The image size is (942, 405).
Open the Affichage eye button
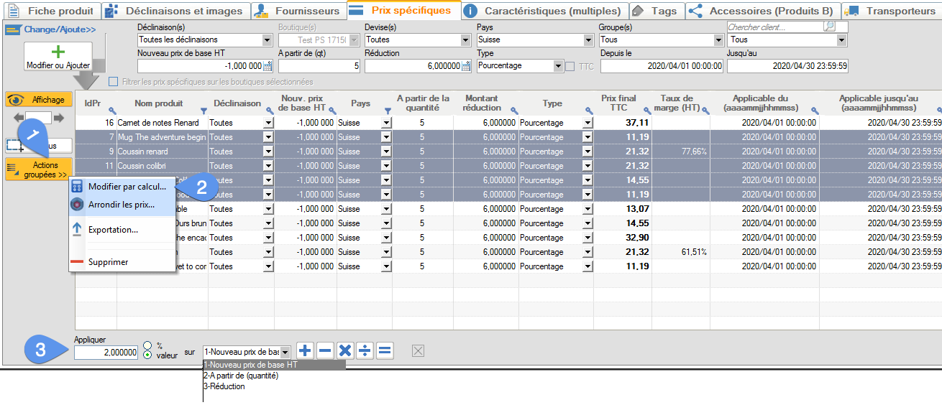click(39, 100)
